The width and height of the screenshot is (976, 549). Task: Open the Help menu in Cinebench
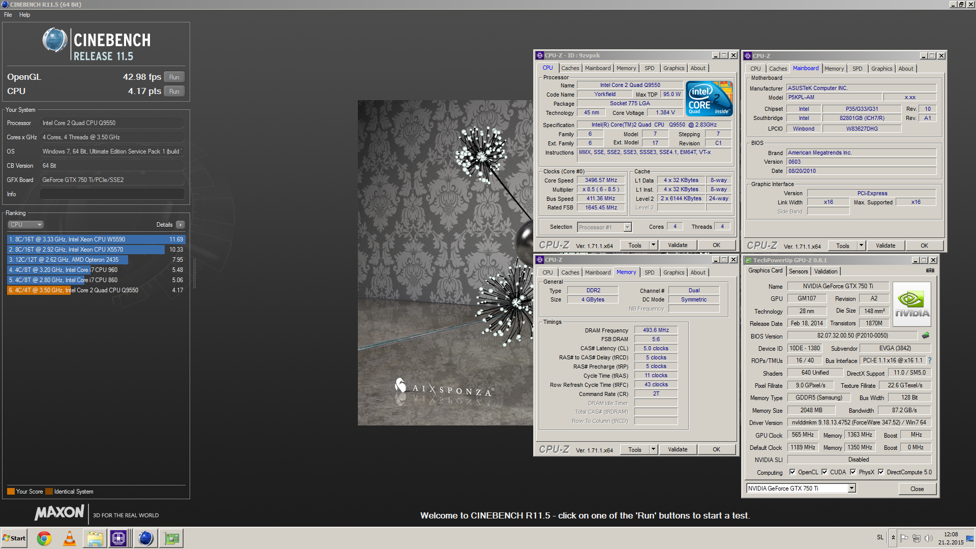(x=24, y=15)
